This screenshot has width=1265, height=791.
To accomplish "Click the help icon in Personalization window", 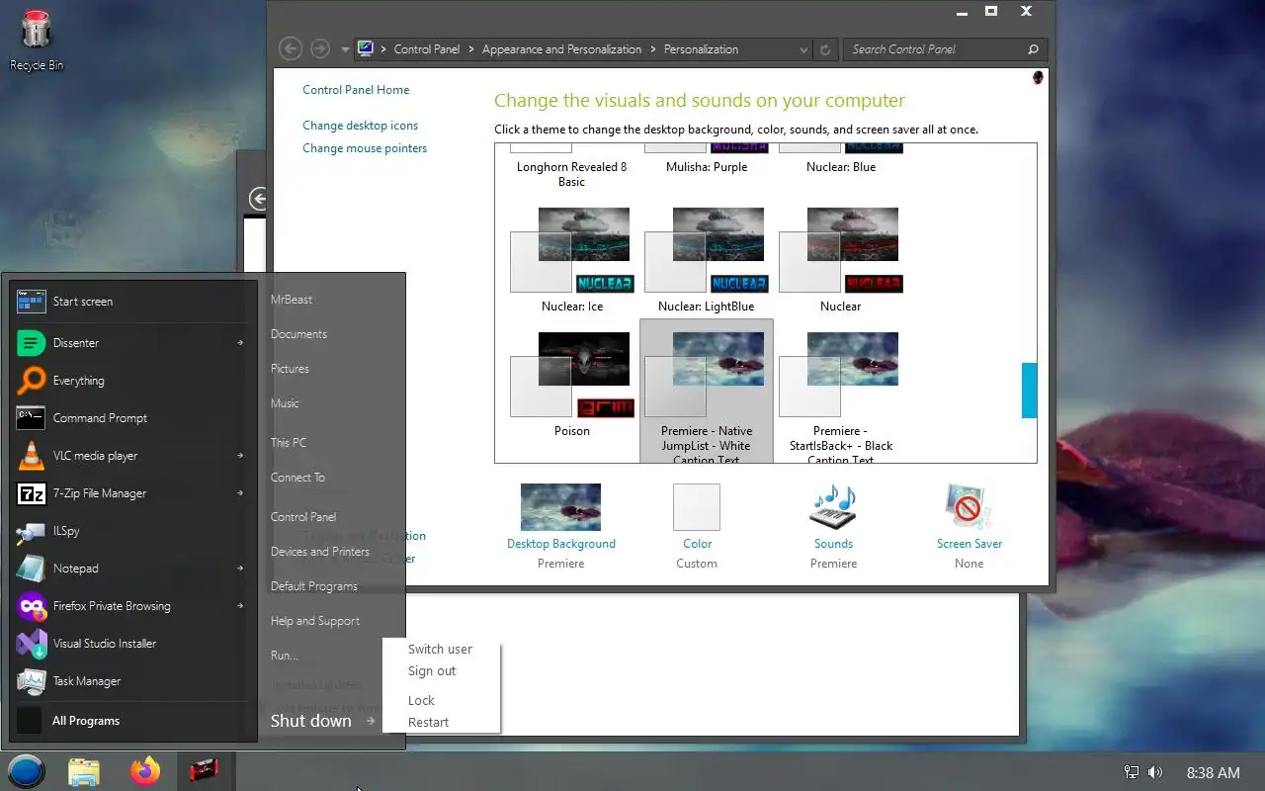I will tap(1038, 77).
